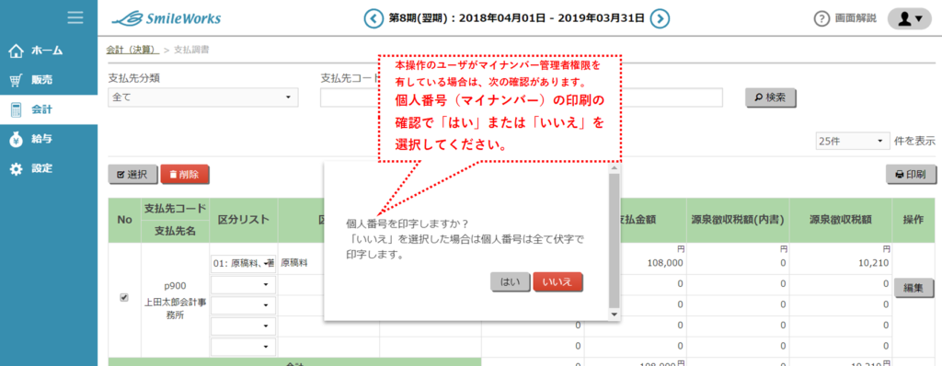Click the 会計 calculator icon
This screenshot has height=366, width=942.
coord(17,110)
